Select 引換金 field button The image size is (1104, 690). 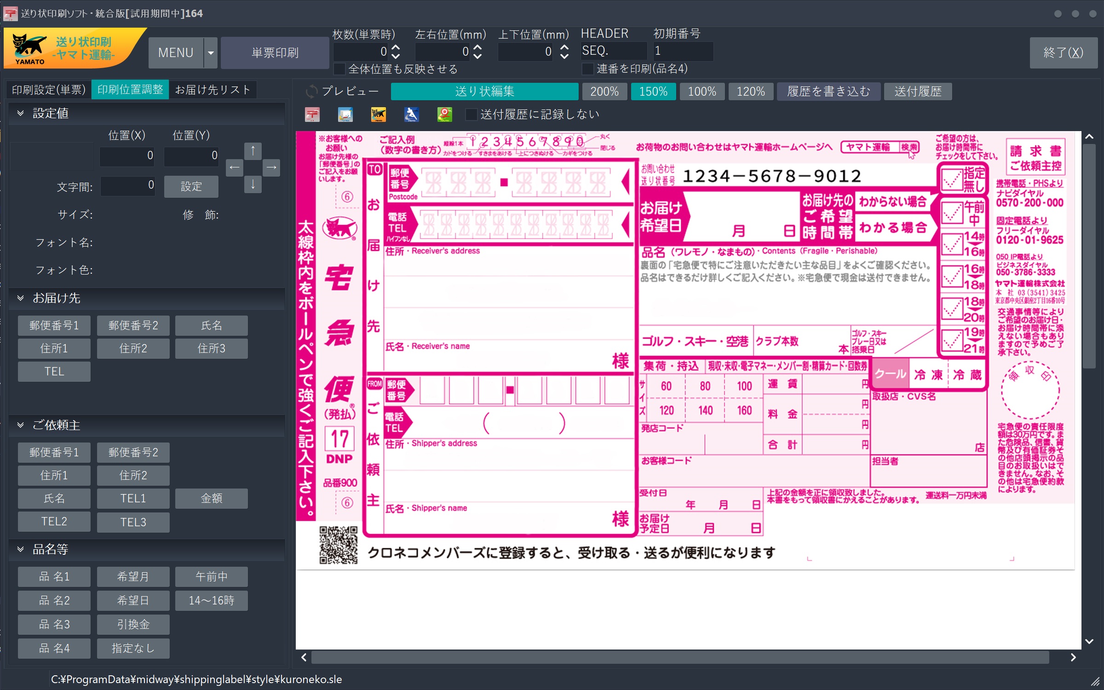coord(133,625)
